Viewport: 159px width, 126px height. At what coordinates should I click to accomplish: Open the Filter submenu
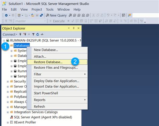pyautogui.click(x=57, y=74)
